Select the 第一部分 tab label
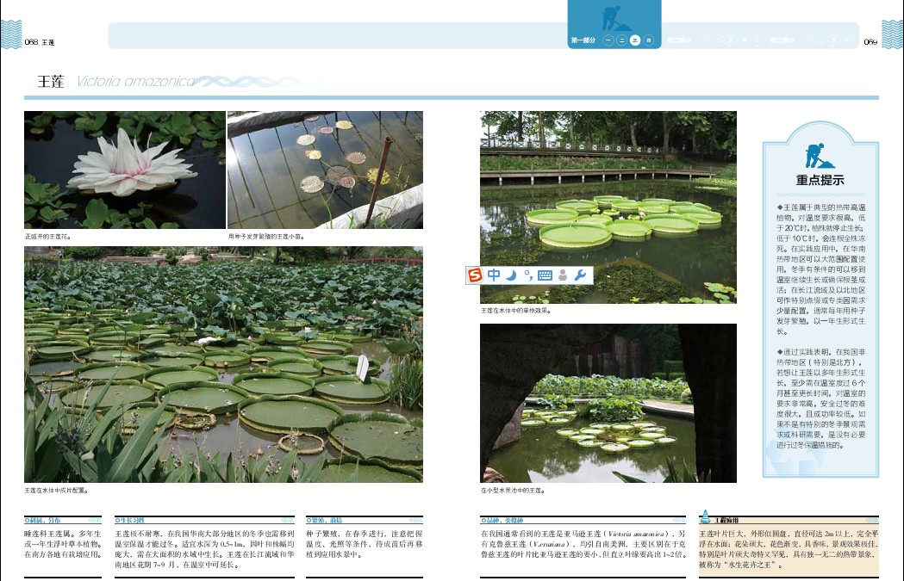904x581 pixels. 583,40
